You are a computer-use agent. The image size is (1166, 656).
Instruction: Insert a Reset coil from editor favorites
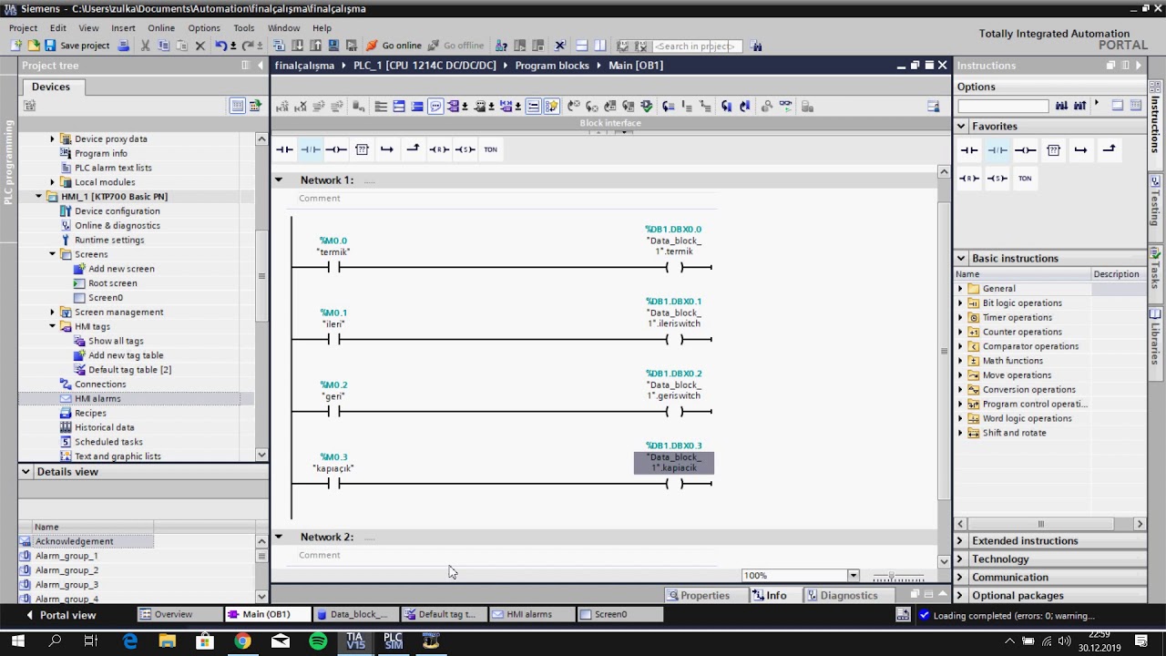tap(439, 149)
